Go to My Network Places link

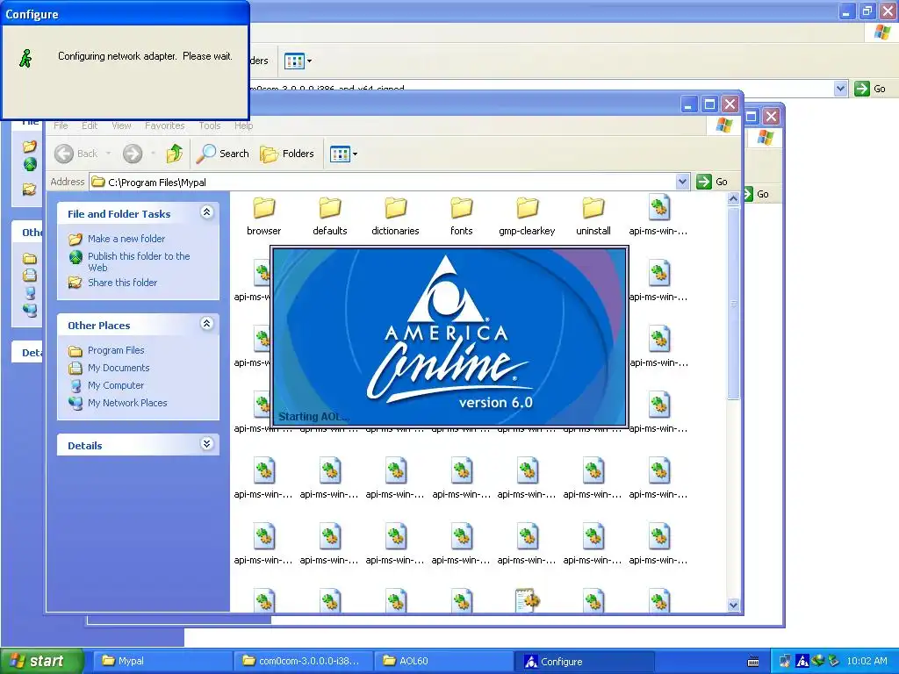click(x=127, y=403)
